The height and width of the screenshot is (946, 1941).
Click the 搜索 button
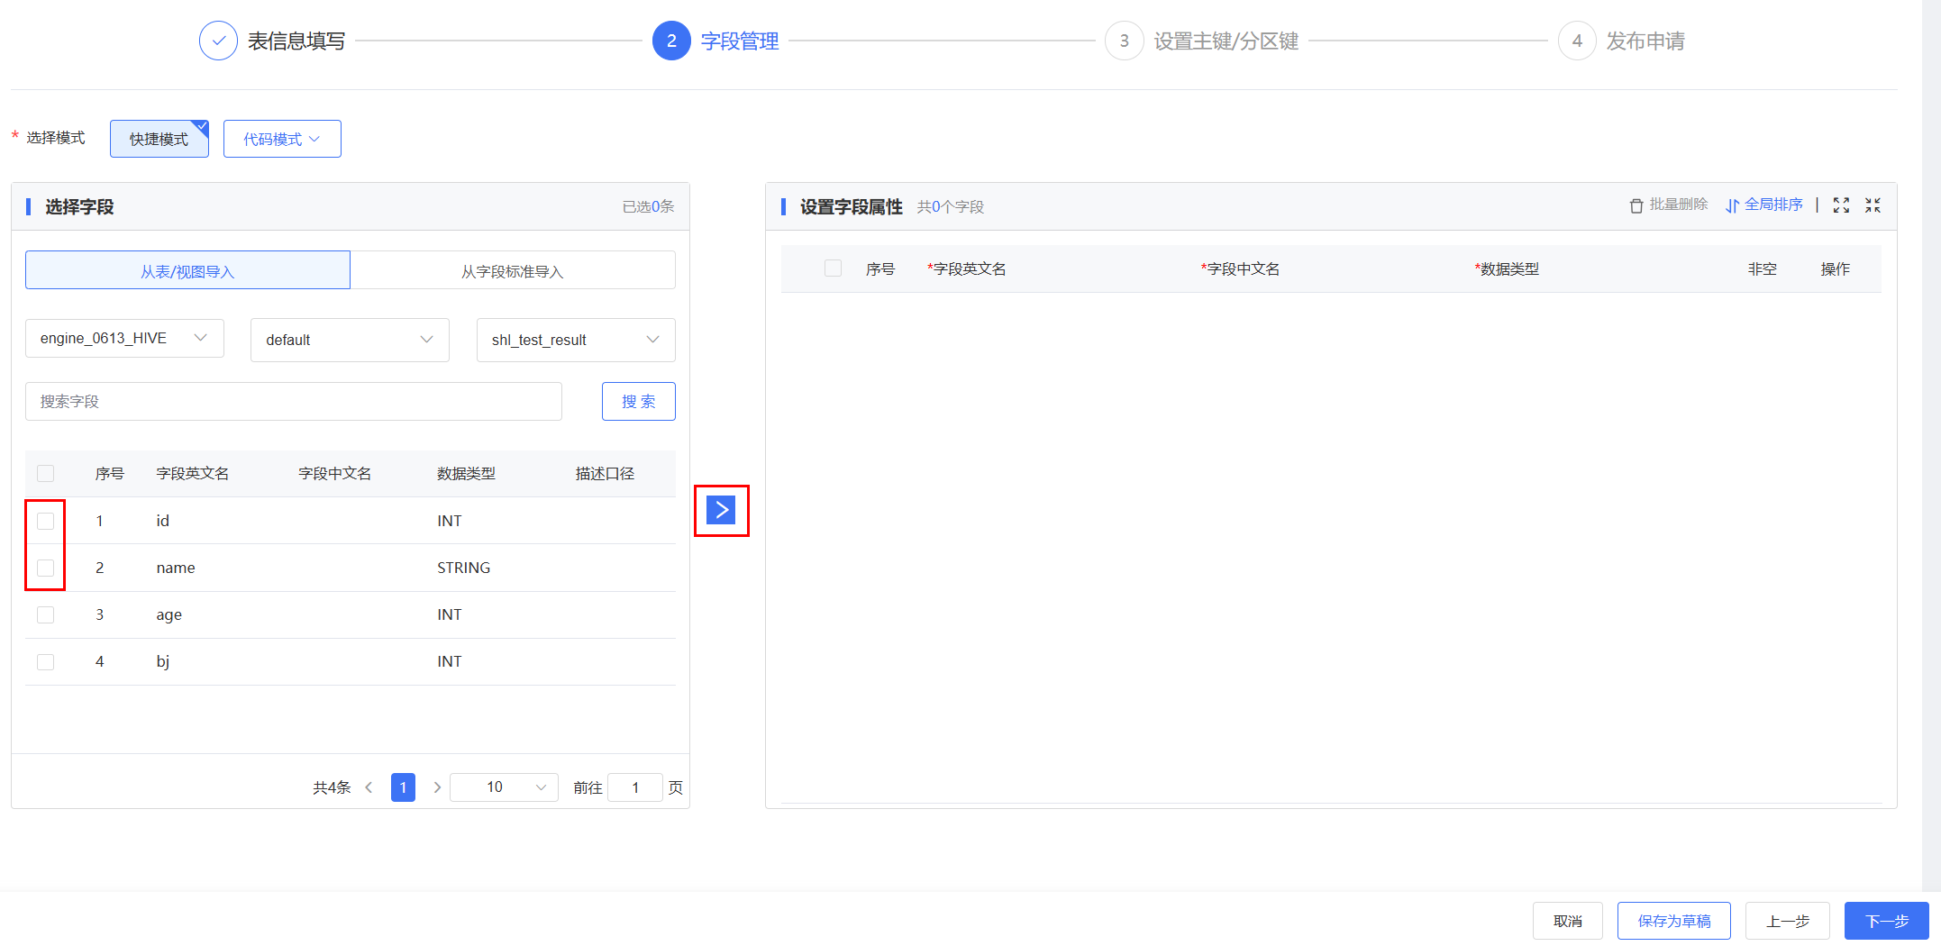[639, 401]
